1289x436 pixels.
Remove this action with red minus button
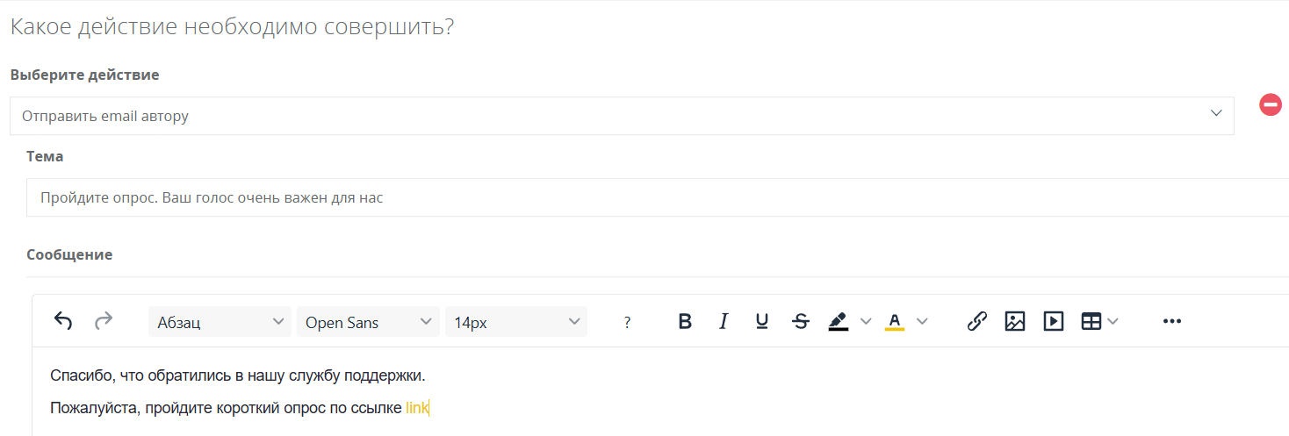point(1271,105)
